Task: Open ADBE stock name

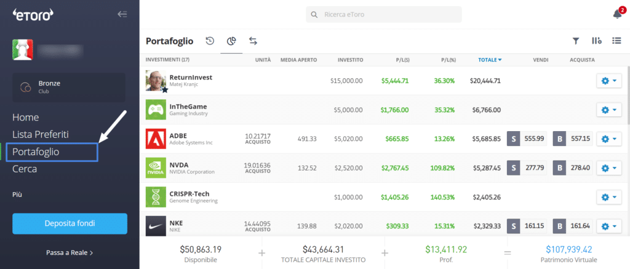Action: (178, 135)
